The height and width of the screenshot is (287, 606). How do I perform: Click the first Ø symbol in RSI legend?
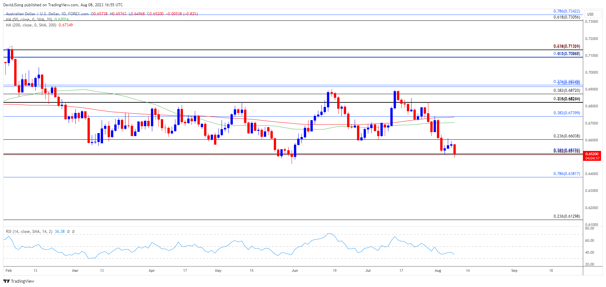pos(68,232)
